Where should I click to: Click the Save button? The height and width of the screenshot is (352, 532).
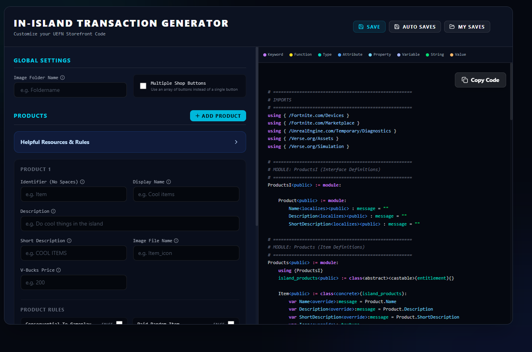coord(369,27)
